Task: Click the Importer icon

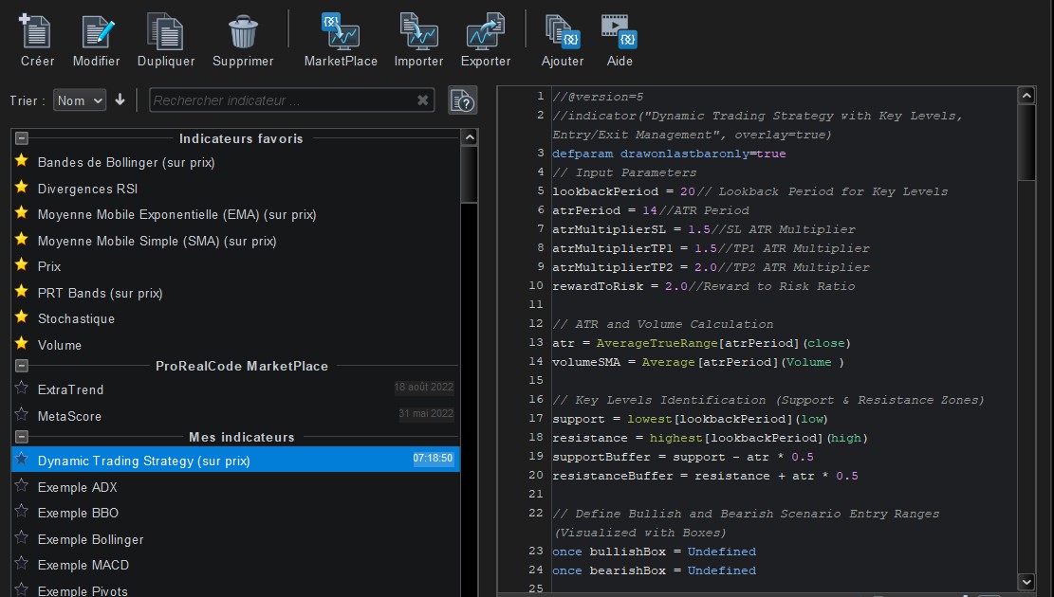Action: tap(418, 33)
